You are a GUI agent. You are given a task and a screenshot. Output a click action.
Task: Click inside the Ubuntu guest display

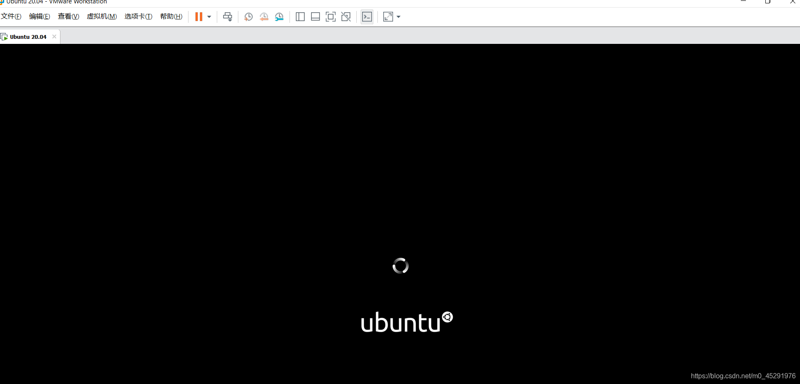pyautogui.click(x=400, y=214)
